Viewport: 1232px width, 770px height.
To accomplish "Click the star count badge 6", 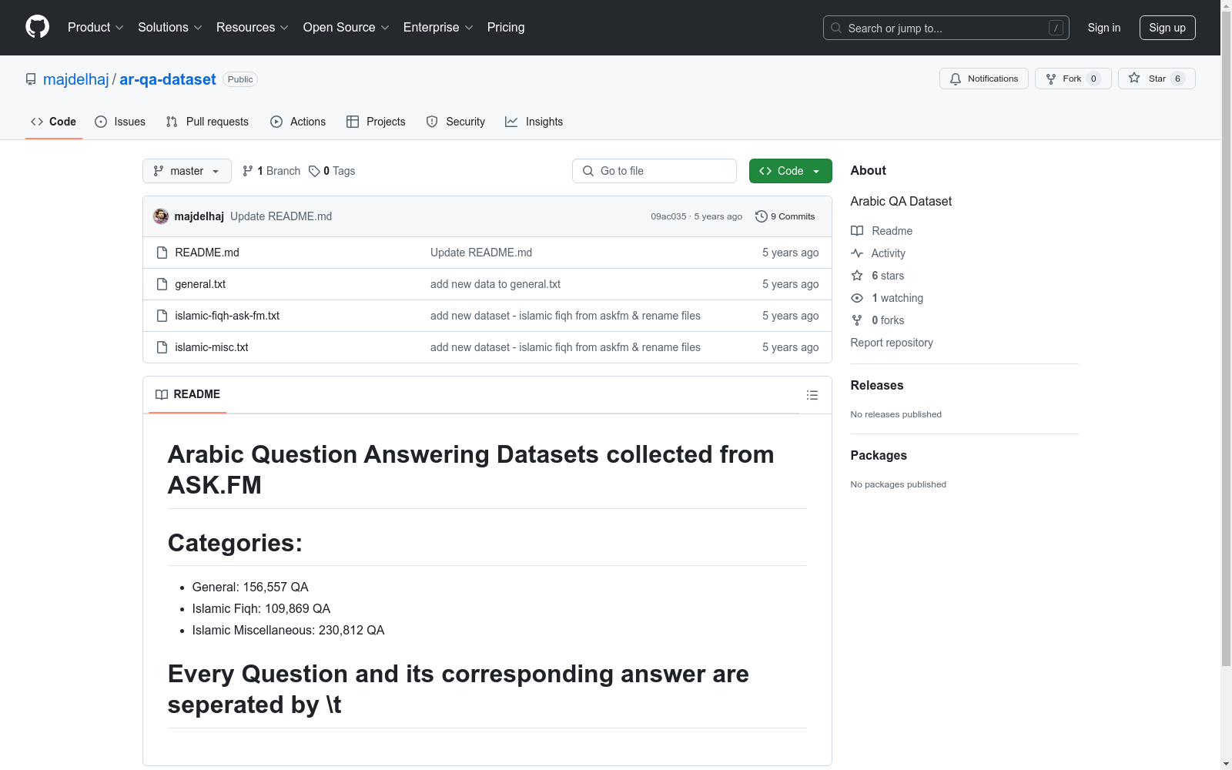I will coord(1177,79).
